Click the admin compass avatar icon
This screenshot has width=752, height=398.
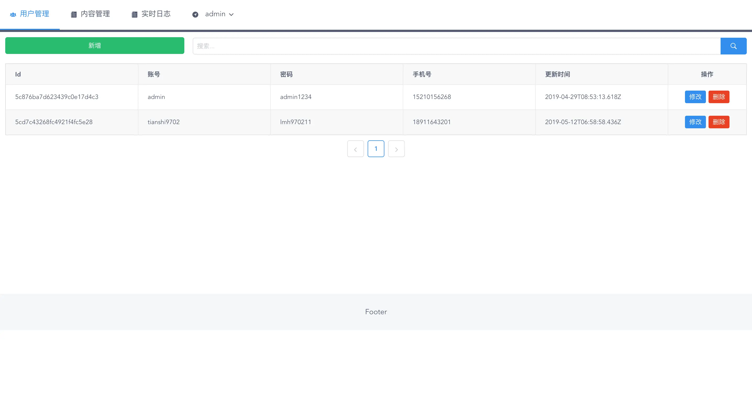(195, 15)
